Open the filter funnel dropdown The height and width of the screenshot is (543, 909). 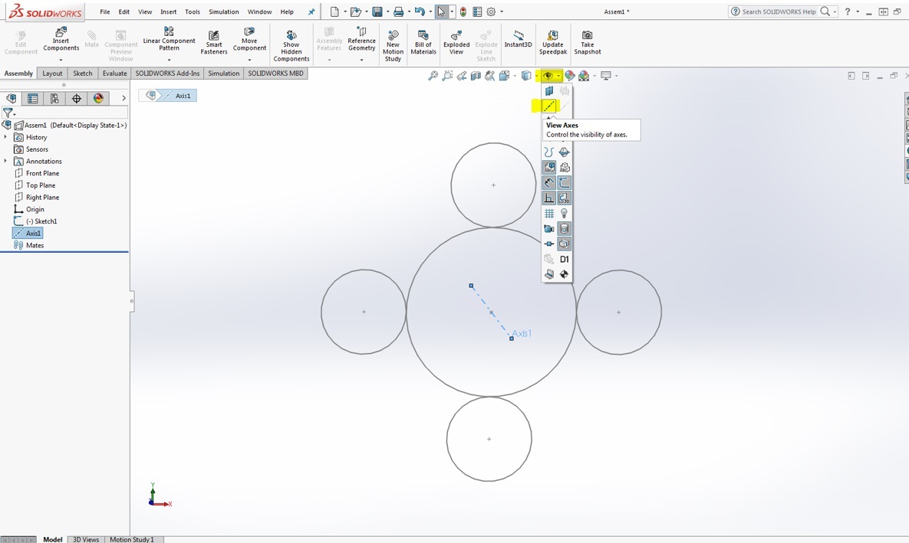8,113
